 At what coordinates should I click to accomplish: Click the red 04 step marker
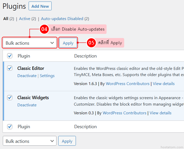(x=44, y=29)
